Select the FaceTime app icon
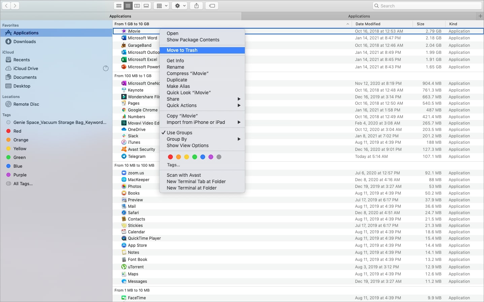The image size is (484, 302). point(124,298)
